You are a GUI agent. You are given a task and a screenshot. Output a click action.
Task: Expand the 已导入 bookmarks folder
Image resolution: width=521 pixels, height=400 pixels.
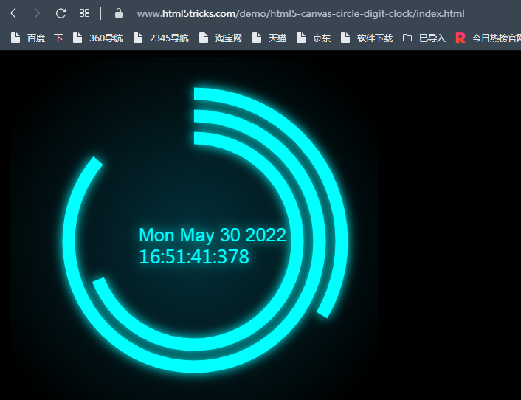[424, 38]
